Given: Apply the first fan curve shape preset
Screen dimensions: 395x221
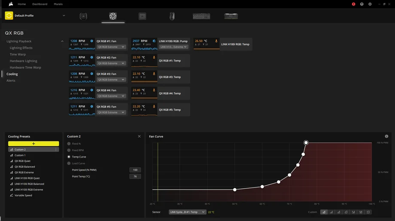Looking at the screenshot, I should (x=324, y=212).
